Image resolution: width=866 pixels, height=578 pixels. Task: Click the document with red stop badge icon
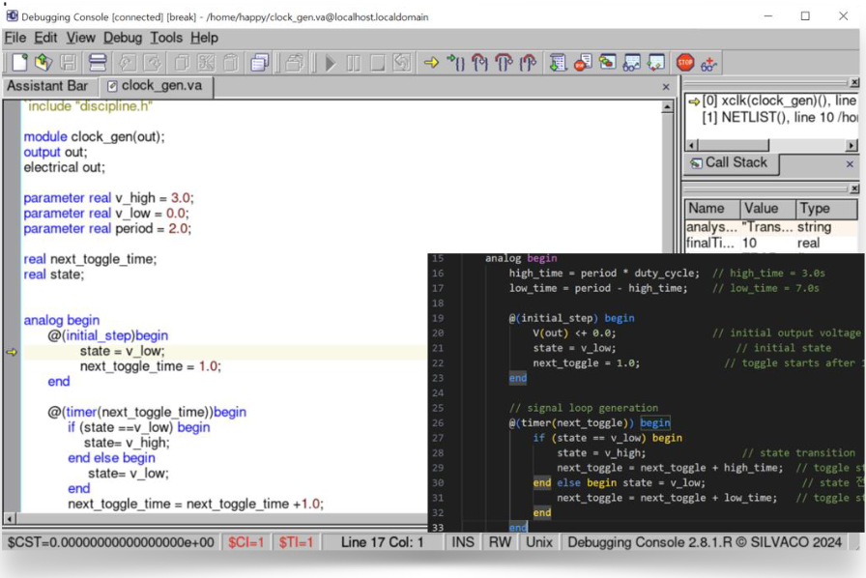tap(583, 63)
